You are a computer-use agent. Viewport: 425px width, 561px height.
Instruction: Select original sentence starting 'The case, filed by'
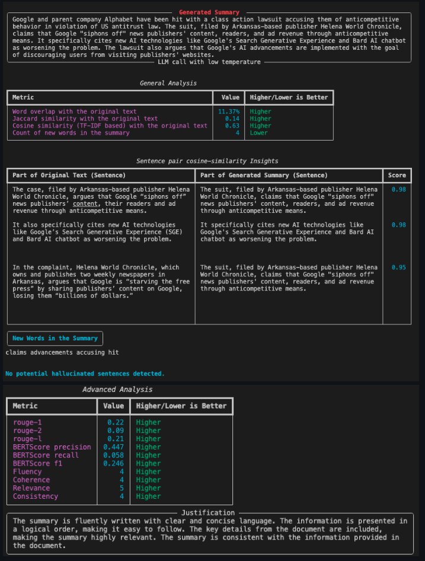pos(101,200)
